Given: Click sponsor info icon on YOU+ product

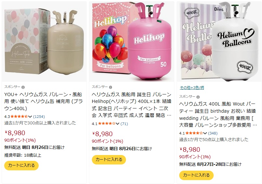Looking at the screenshot, I should [x=23, y=87].
